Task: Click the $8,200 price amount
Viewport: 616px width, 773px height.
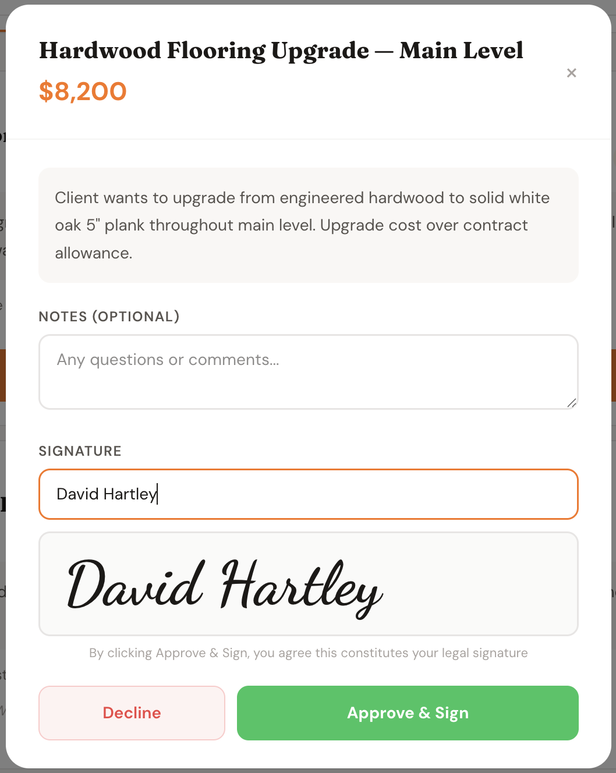Action: [83, 91]
